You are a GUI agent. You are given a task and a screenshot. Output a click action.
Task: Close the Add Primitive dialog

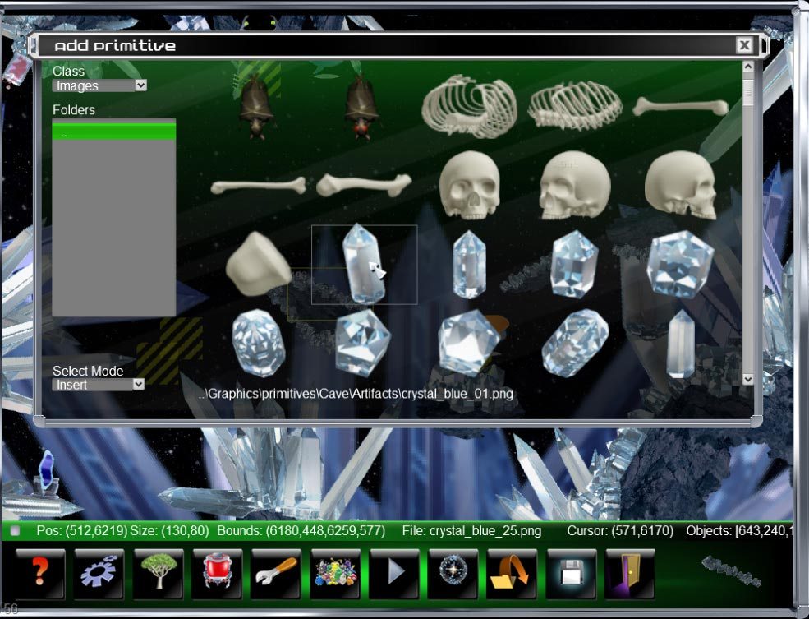pyautogui.click(x=744, y=45)
